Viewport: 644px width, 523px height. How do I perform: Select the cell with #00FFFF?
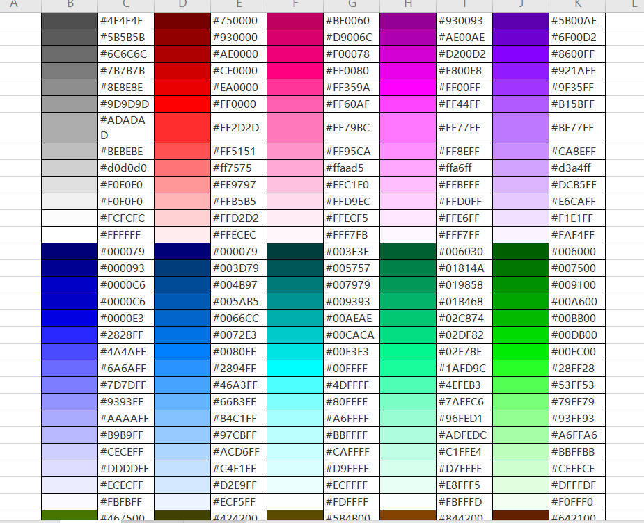coord(352,368)
